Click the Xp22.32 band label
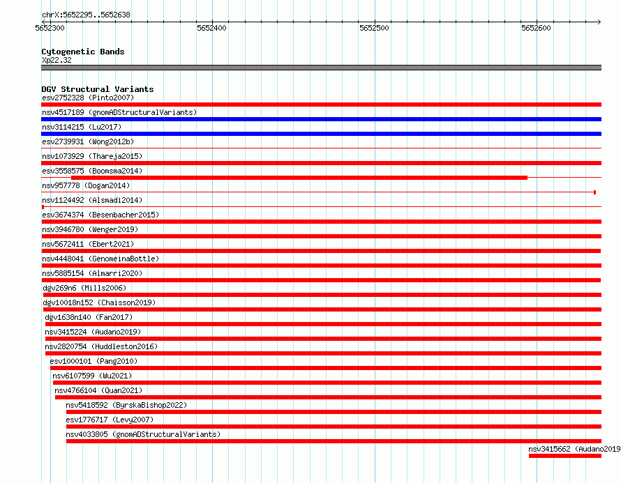 point(57,60)
